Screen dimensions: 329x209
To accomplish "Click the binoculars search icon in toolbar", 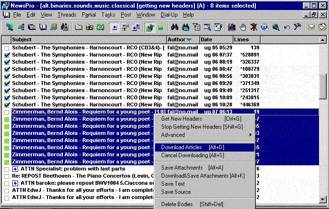I will [x=174, y=27].
